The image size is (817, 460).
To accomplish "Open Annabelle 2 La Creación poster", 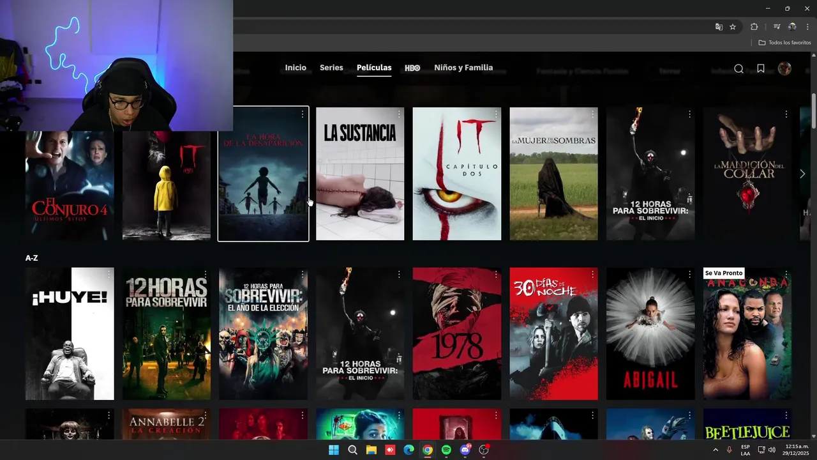I will pyautogui.click(x=167, y=424).
